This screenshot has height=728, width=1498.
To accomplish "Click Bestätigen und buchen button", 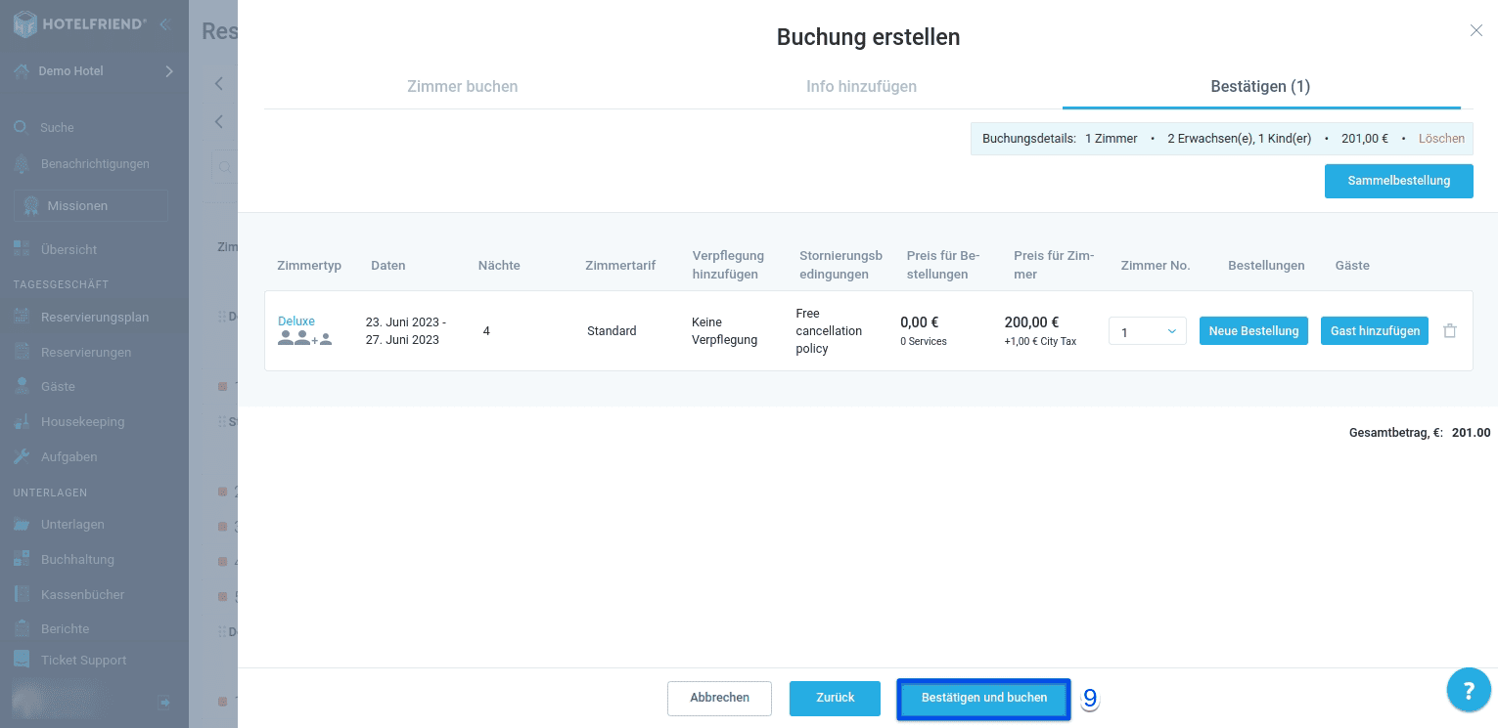I will pos(982,698).
